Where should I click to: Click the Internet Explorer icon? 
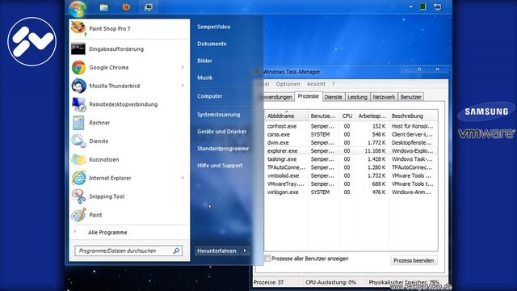coord(78,178)
